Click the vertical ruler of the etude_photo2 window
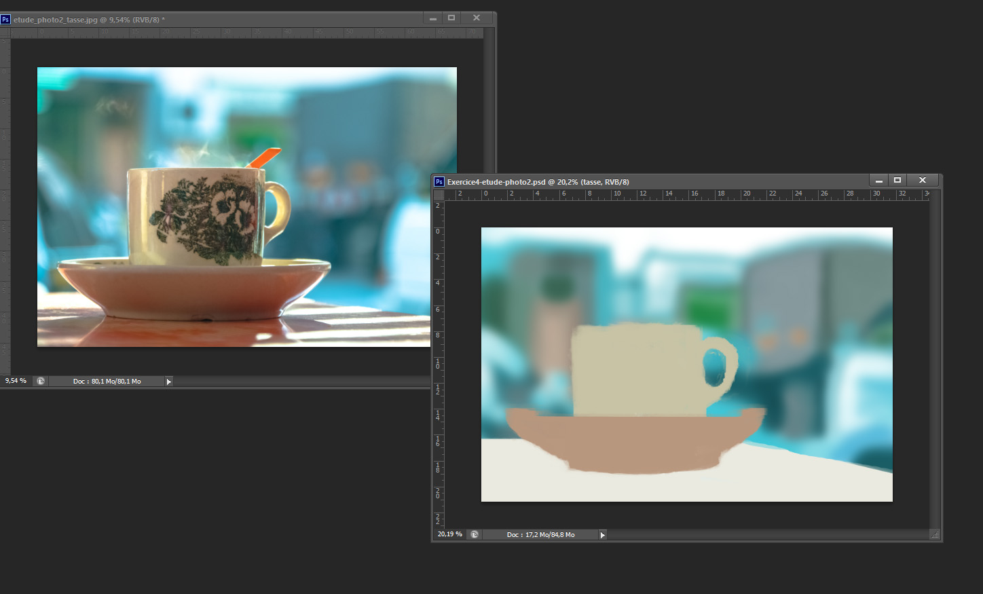 tap(5, 204)
